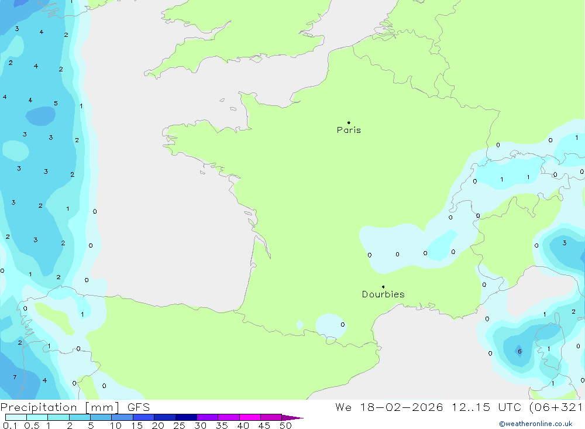
Task: Pick the 20–25 mm legend swatch
Action: 165,417
